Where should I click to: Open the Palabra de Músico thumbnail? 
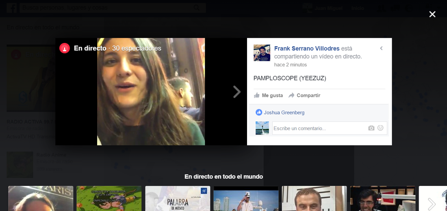click(x=178, y=198)
